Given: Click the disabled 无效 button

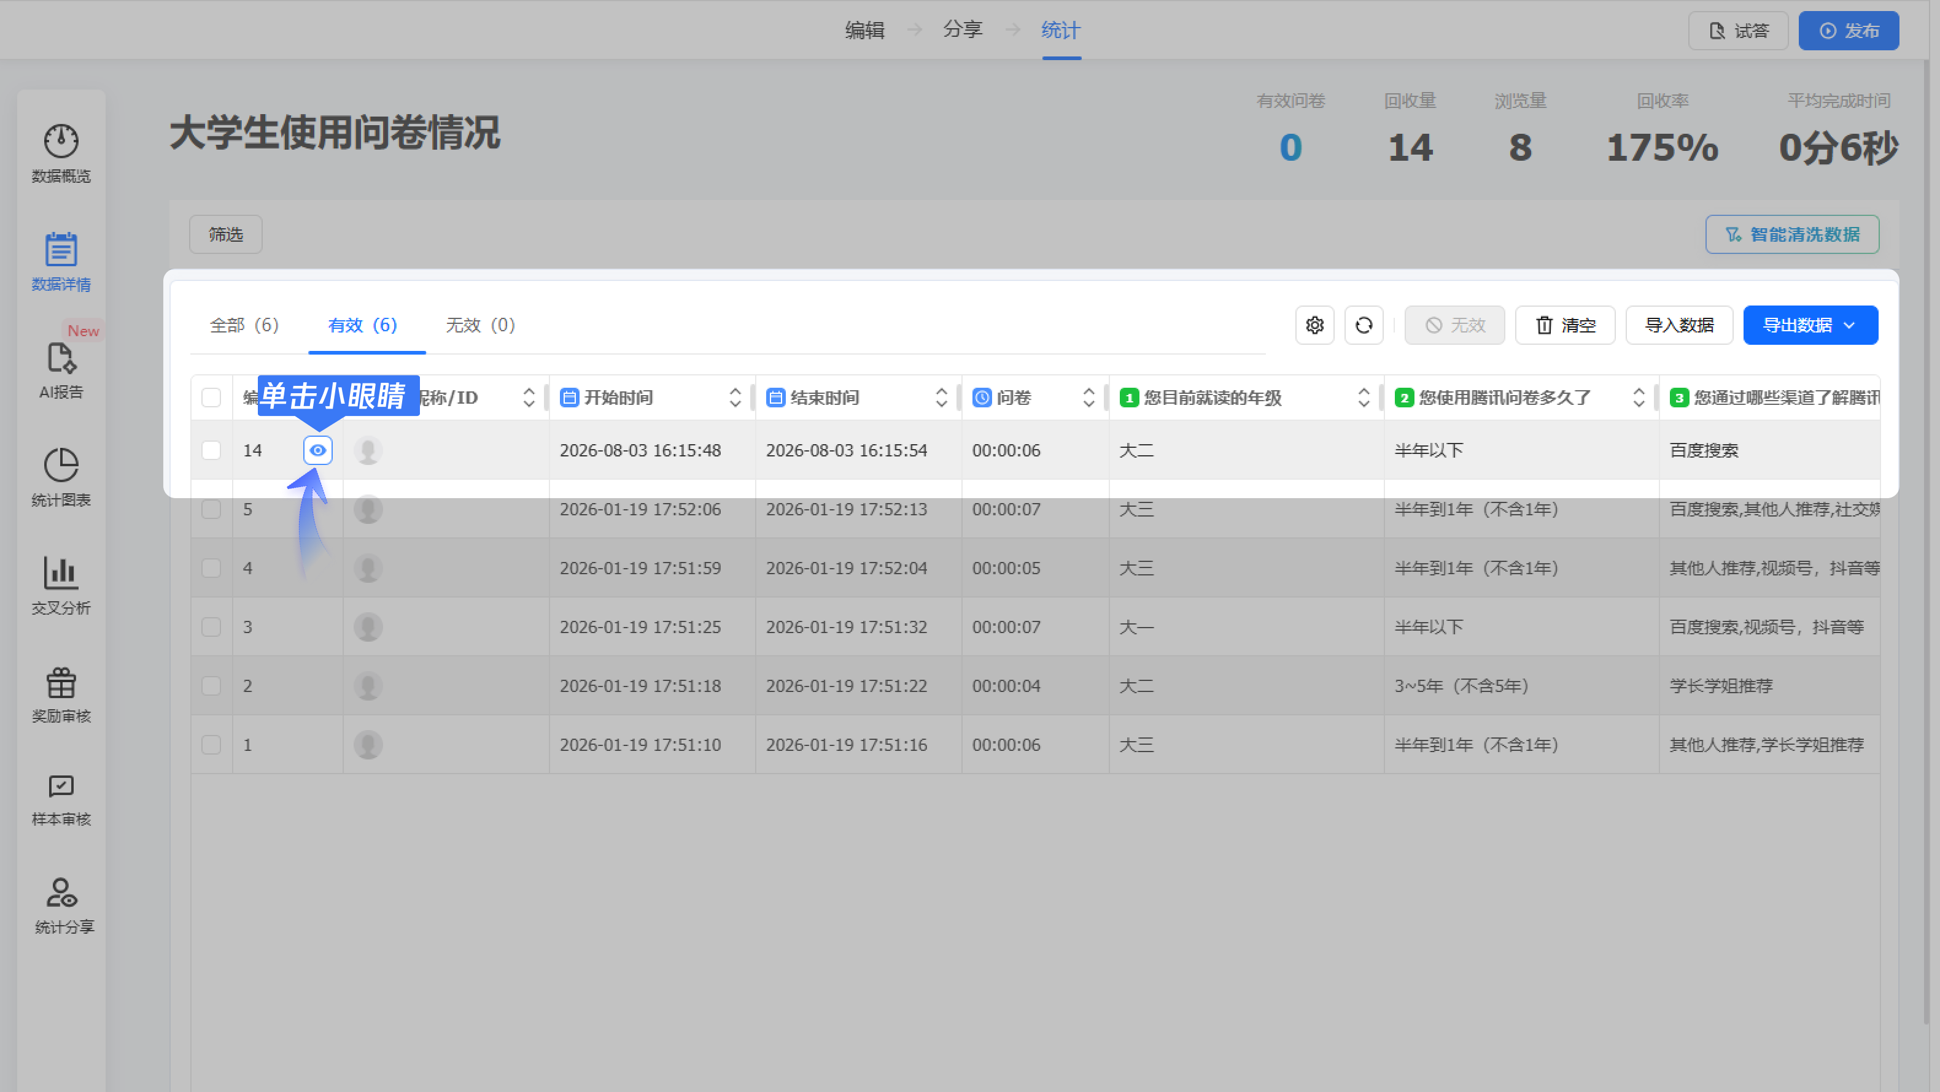Looking at the screenshot, I should click(1454, 325).
